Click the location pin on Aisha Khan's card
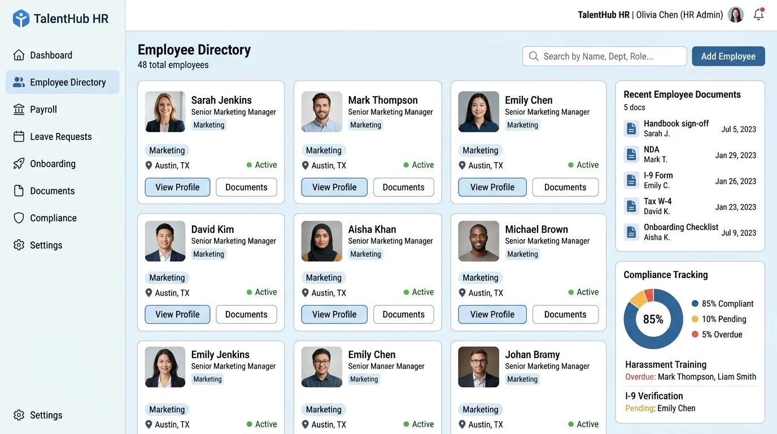The width and height of the screenshot is (777, 434). pos(306,293)
